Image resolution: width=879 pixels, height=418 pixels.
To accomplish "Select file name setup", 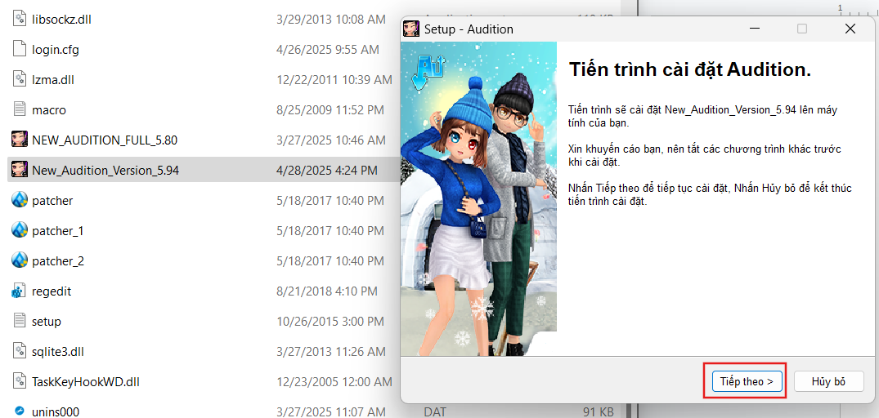I will (x=47, y=322).
